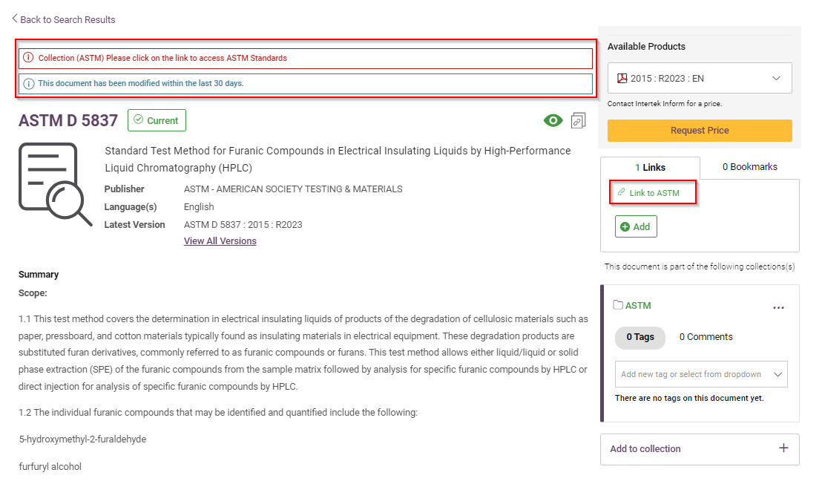Open the Link to ASTM link
Viewport: 822px width, 484px height.
(x=654, y=193)
